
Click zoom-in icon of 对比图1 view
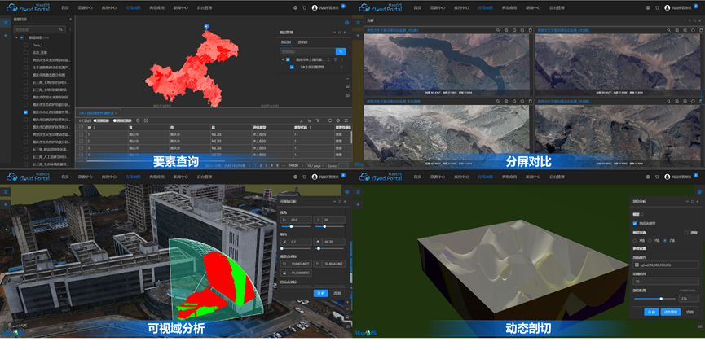click(x=506, y=30)
